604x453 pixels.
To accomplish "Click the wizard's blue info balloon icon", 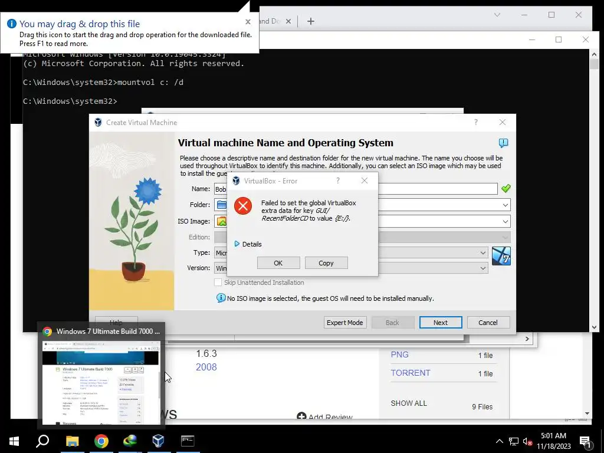I will (x=503, y=143).
